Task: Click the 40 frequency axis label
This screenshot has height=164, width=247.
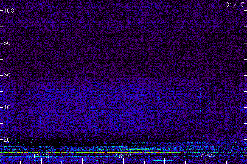Action: coord(7,107)
